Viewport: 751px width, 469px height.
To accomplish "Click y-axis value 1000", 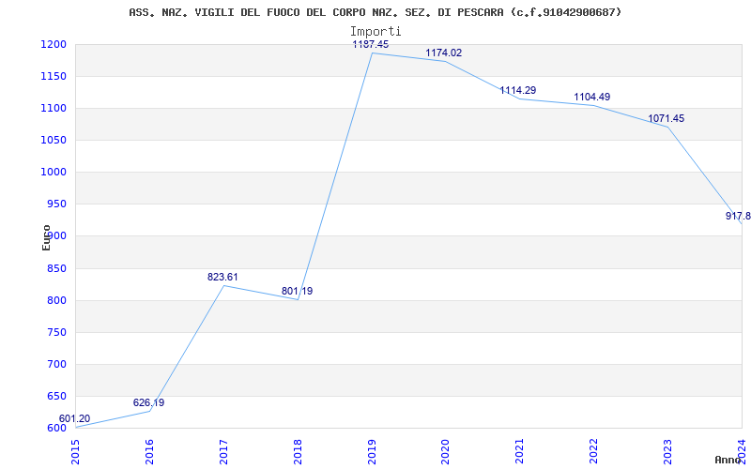I will point(54,173).
